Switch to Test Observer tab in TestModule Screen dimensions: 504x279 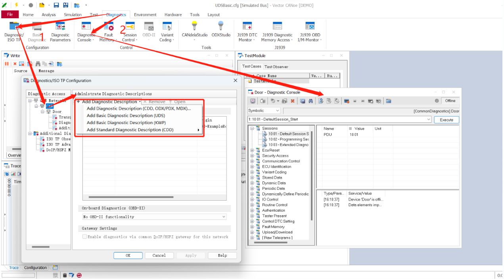[x=276, y=67]
